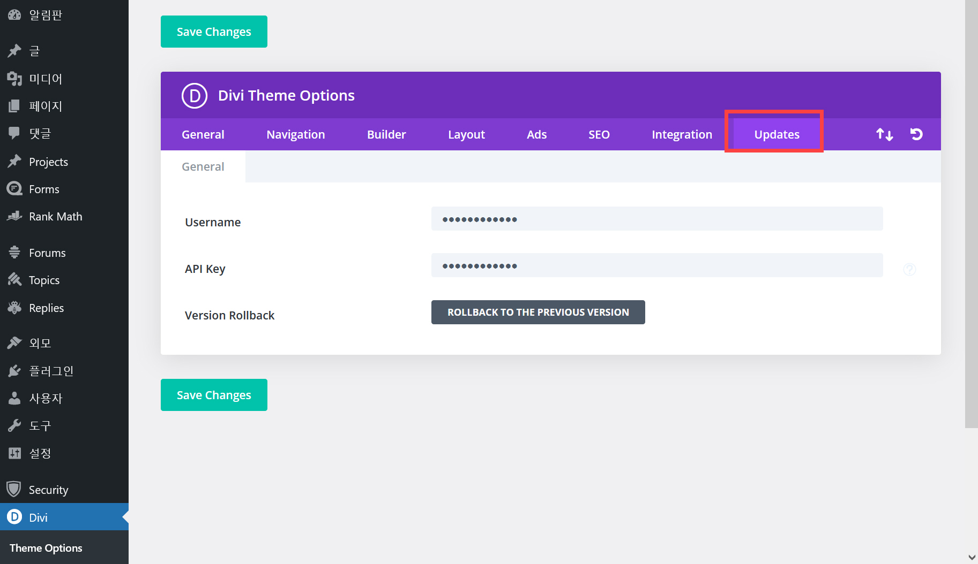This screenshot has height=564, width=978.
Task: Click the reset options circular arrow icon
Action: [x=916, y=134]
